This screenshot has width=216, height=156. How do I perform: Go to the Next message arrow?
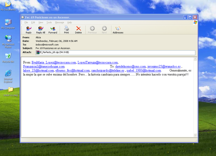tap(104, 28)
